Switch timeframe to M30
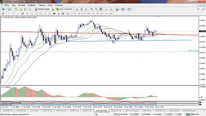This screenshot has width=206, height=116. pyautogui.click(x=89, y=14)
